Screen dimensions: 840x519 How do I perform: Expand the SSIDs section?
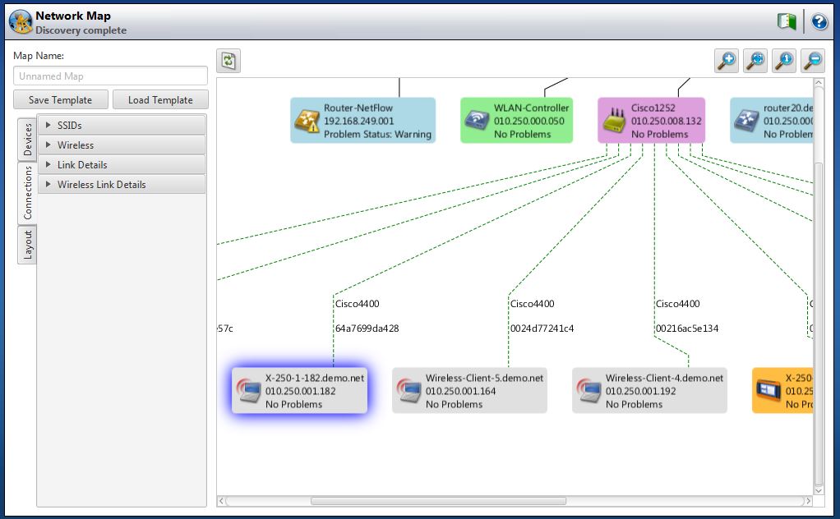[x=122, y=126]
